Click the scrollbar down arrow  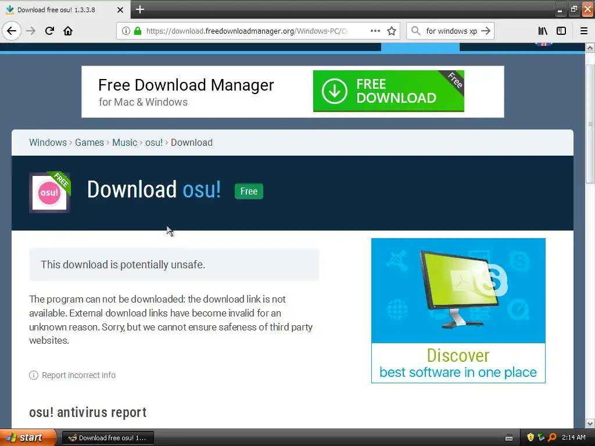pos(590,423)
